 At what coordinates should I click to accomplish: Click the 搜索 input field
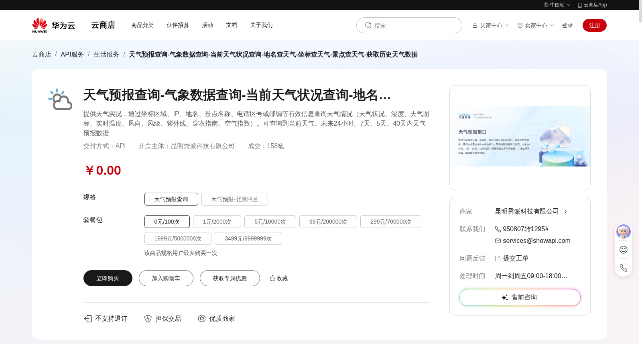tap(409, 25)
